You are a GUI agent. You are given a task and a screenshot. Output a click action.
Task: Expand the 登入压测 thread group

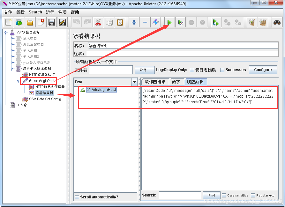12,50
